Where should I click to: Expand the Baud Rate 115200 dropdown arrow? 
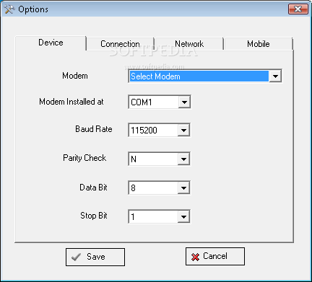pos(183,131)
